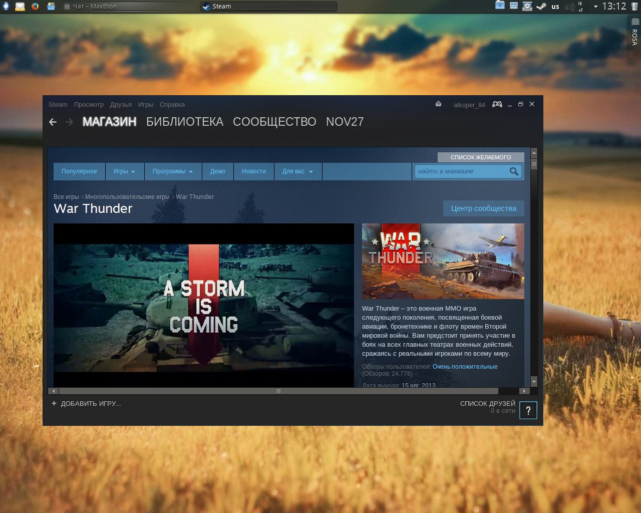641x513 pixels.
Task: Switch to the МАГАЗИН tab
Action: pos(110,122)
